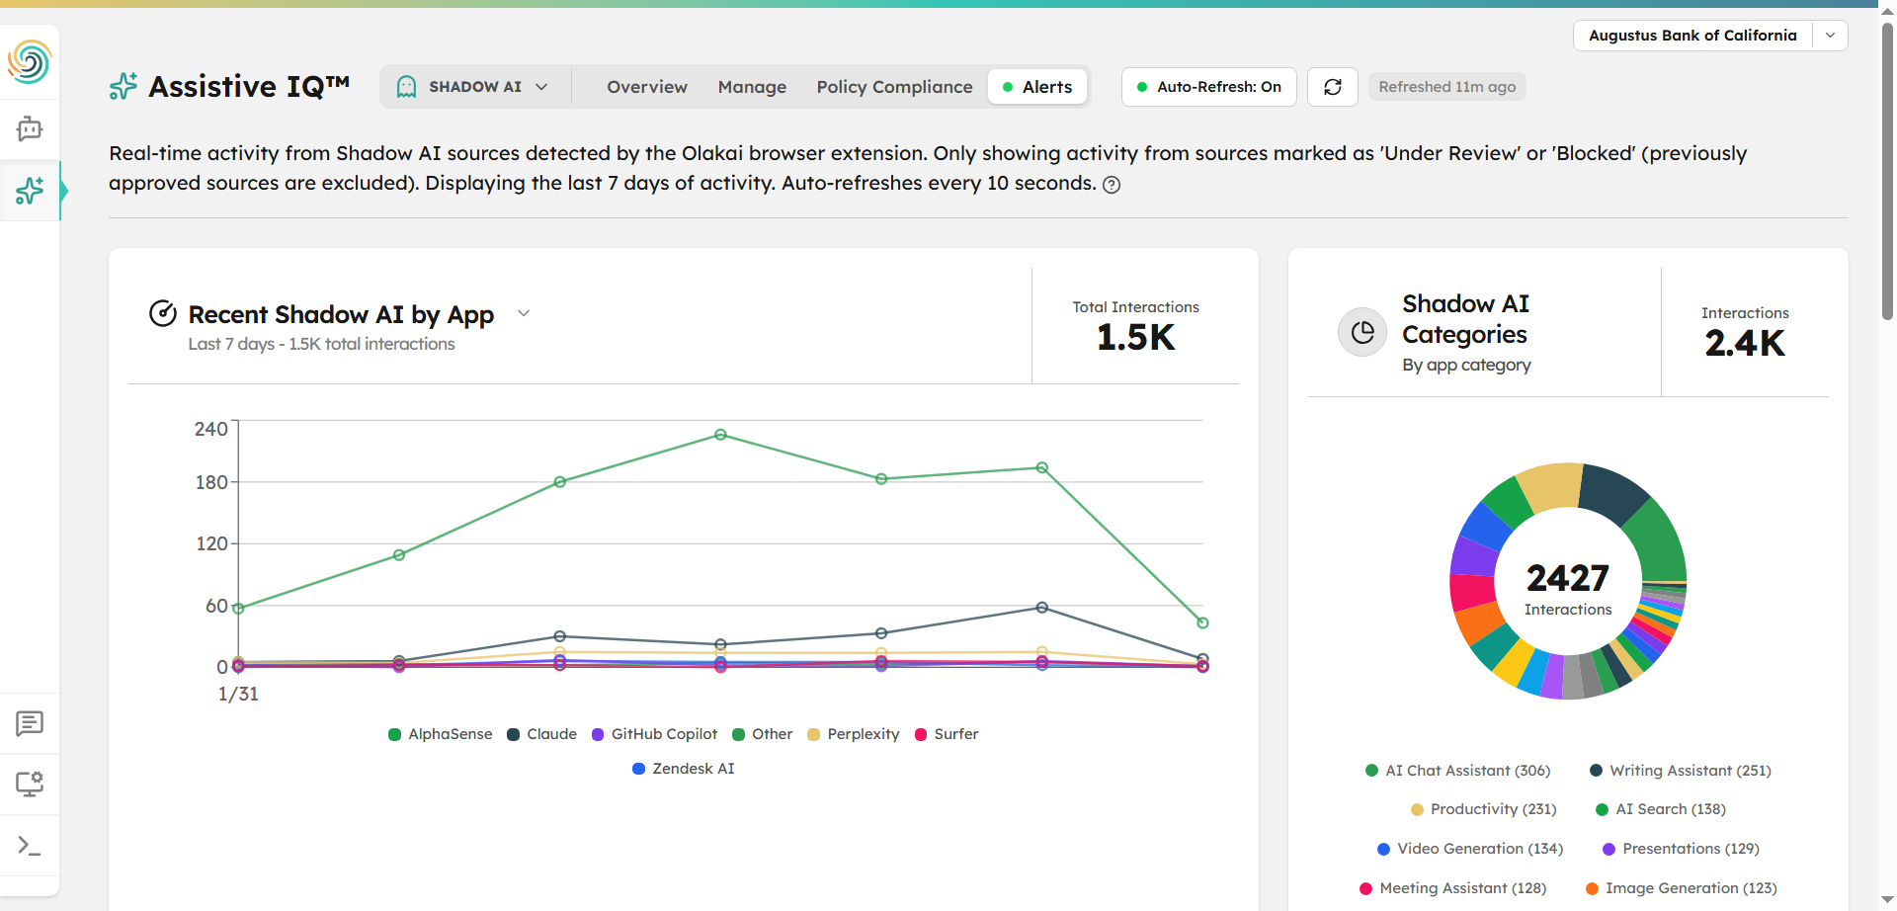Viewport: 1897px width, 911px height.
Task: Click the Olakai spiral logo icon
Action: coord(30,62)
